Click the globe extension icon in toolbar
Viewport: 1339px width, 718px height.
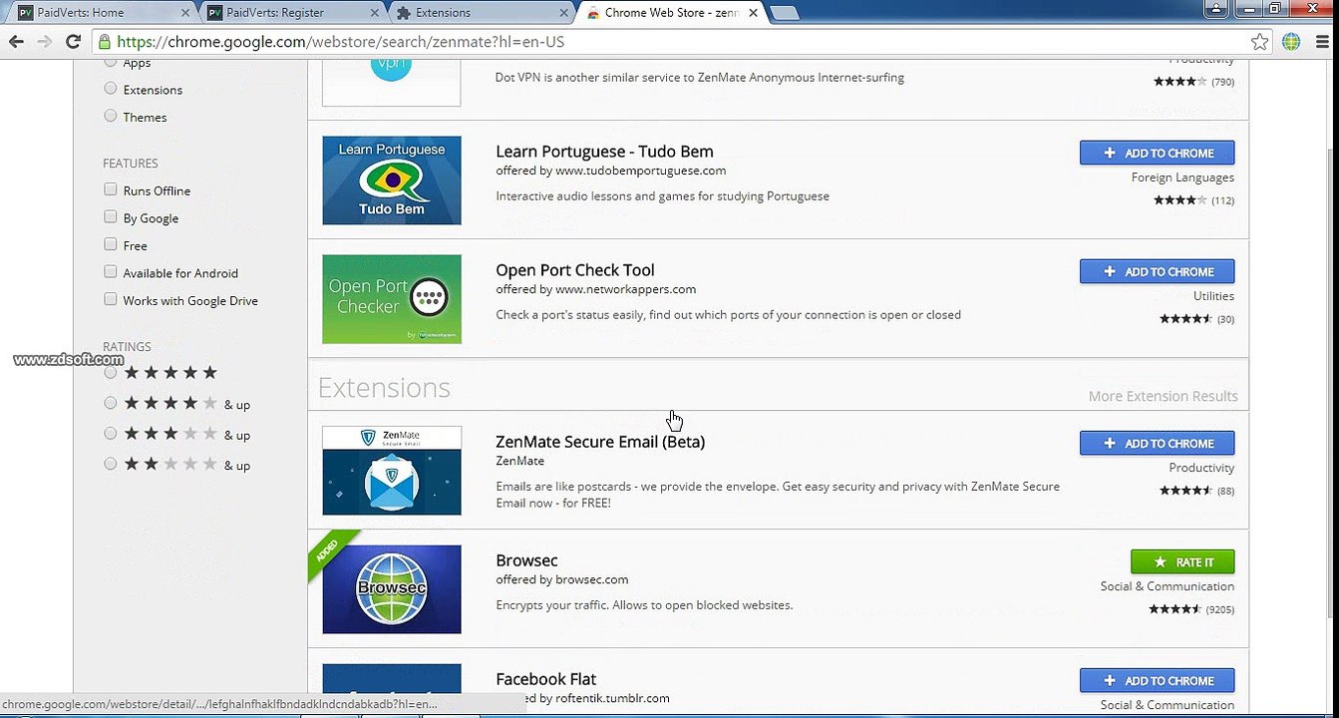[x=1291, y=42]
